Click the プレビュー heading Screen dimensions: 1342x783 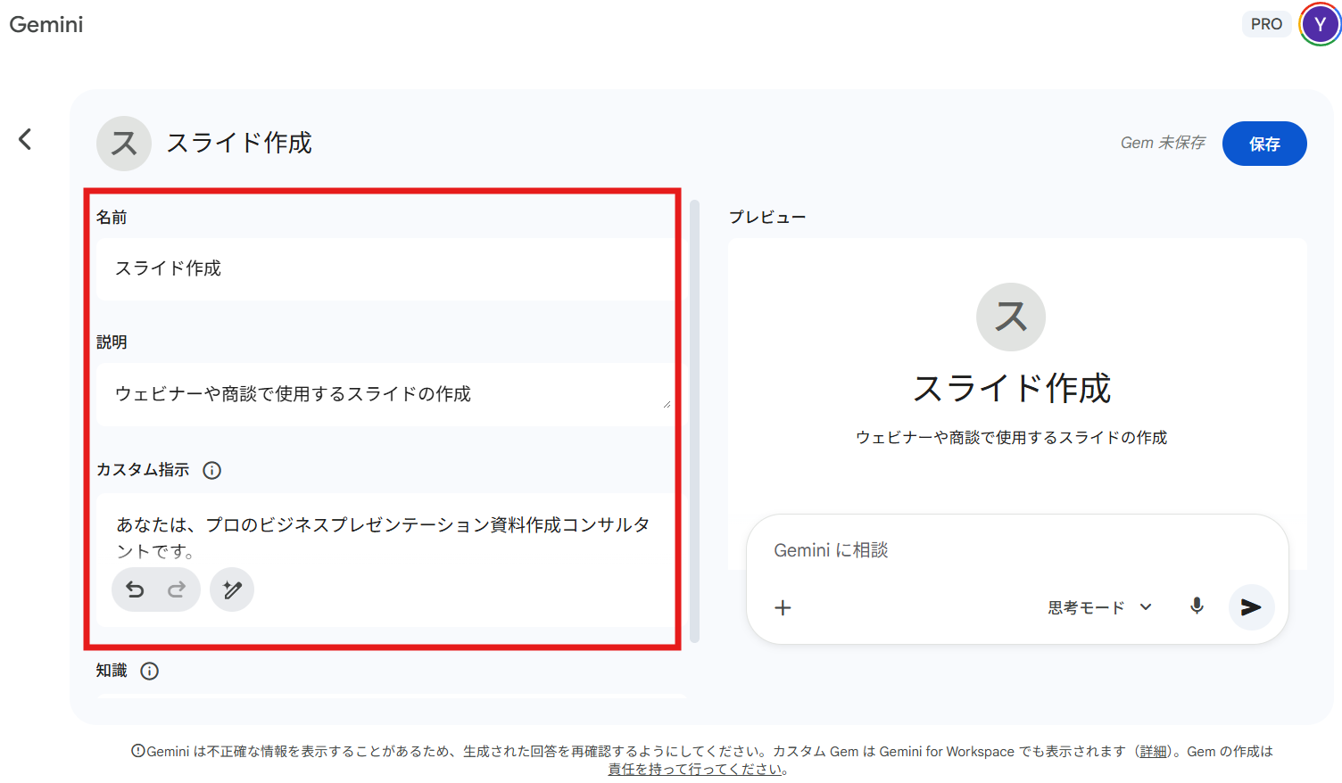pos(767,217)
